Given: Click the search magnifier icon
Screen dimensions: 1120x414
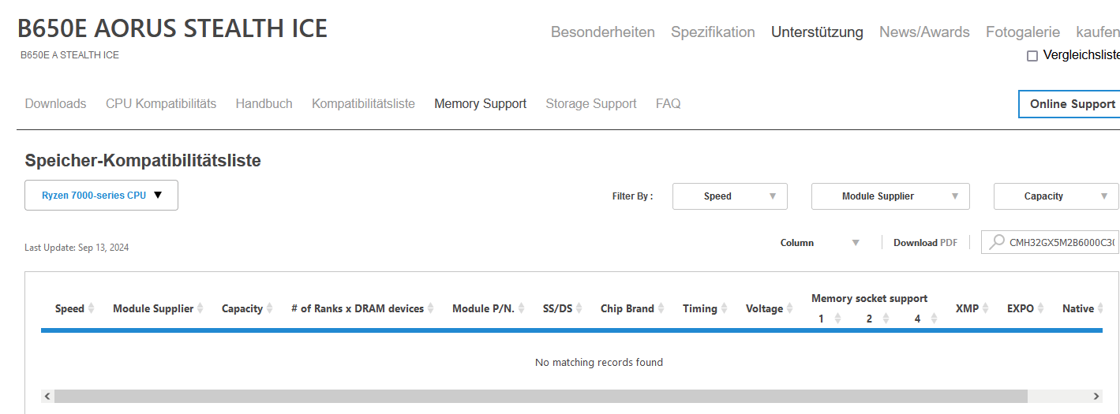Looking at the screenshot, I should click(998, 242).
